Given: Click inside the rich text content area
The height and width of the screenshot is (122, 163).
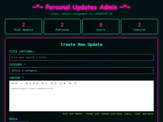Looking at the screenshot, I should [81, 99].
